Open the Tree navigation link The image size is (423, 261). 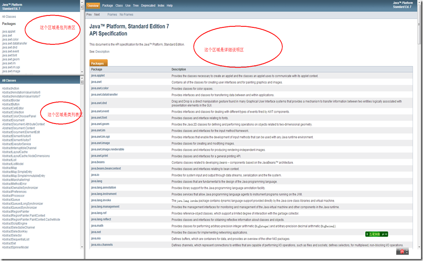[x=136, y=5]
